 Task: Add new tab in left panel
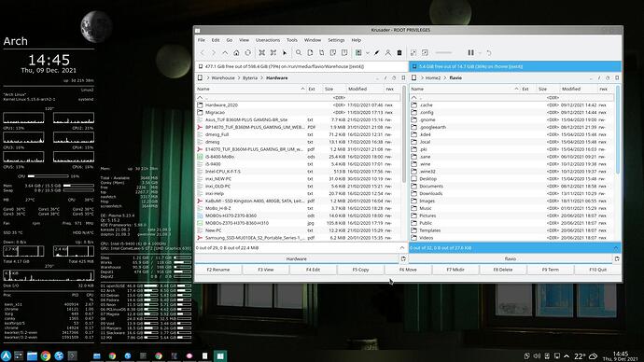403,259
